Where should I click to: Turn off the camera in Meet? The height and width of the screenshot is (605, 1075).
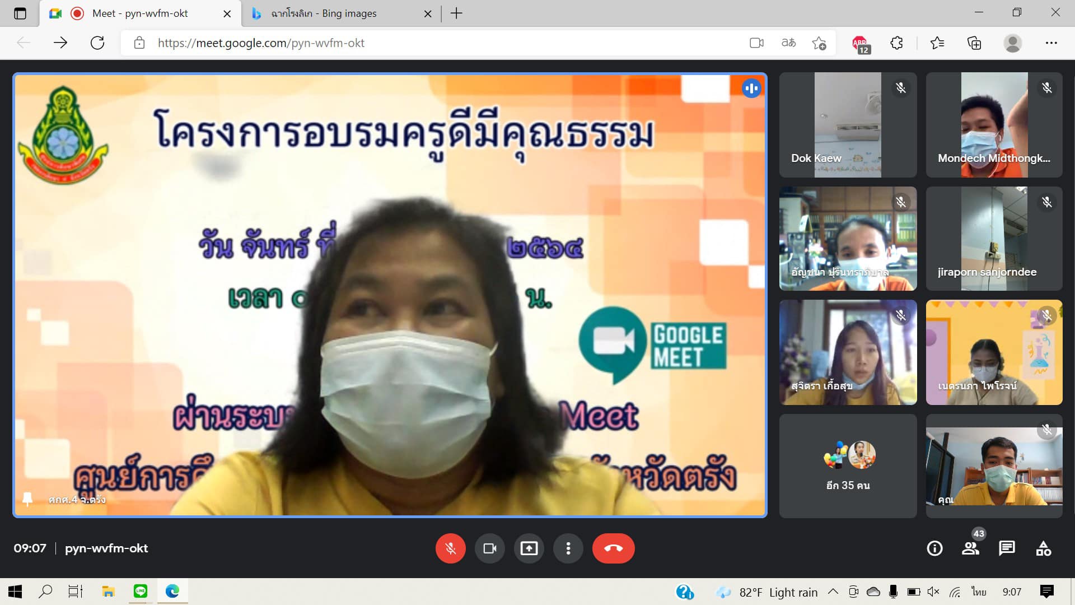point(489,548)
